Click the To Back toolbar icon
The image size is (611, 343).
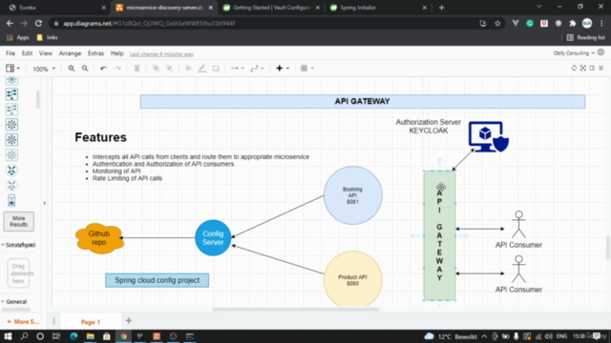[x=169, y=69]
